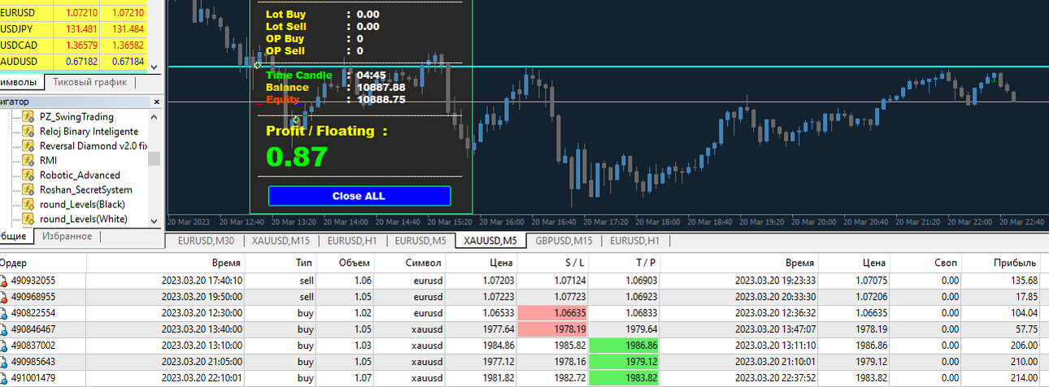Click the floating profit value 0.87
The height and width of the screenshot is (387, 1049).
297,157
